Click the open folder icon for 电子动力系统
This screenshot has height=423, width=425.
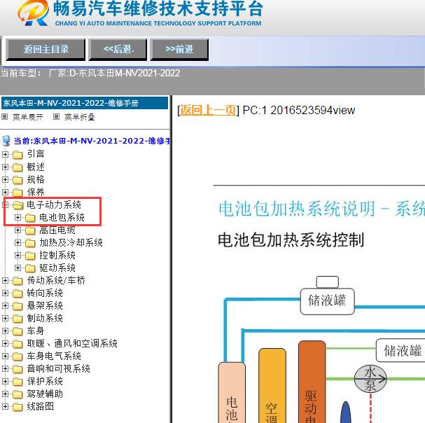[18, 205]
